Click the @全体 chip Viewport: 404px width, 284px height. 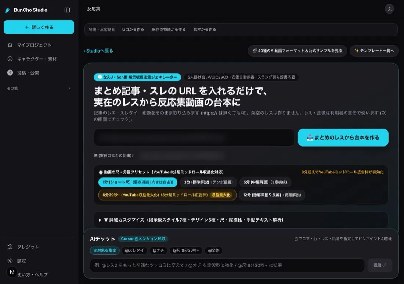(214, 251)
